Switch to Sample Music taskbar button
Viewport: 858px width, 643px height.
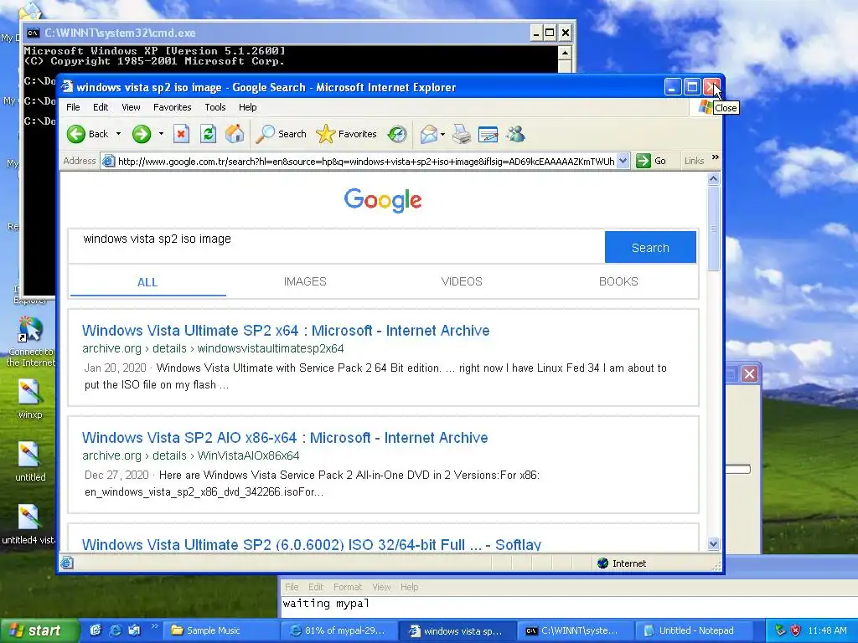(x=221, y=630)
